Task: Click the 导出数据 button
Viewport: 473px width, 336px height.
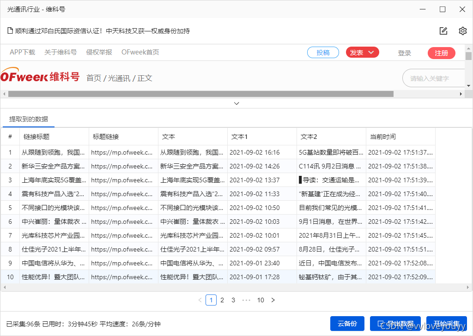Action: pos(395,324)
